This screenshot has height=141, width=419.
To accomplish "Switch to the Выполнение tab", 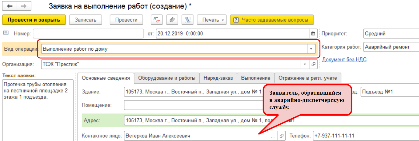I will pyautogui.click(x=256, y=78).
